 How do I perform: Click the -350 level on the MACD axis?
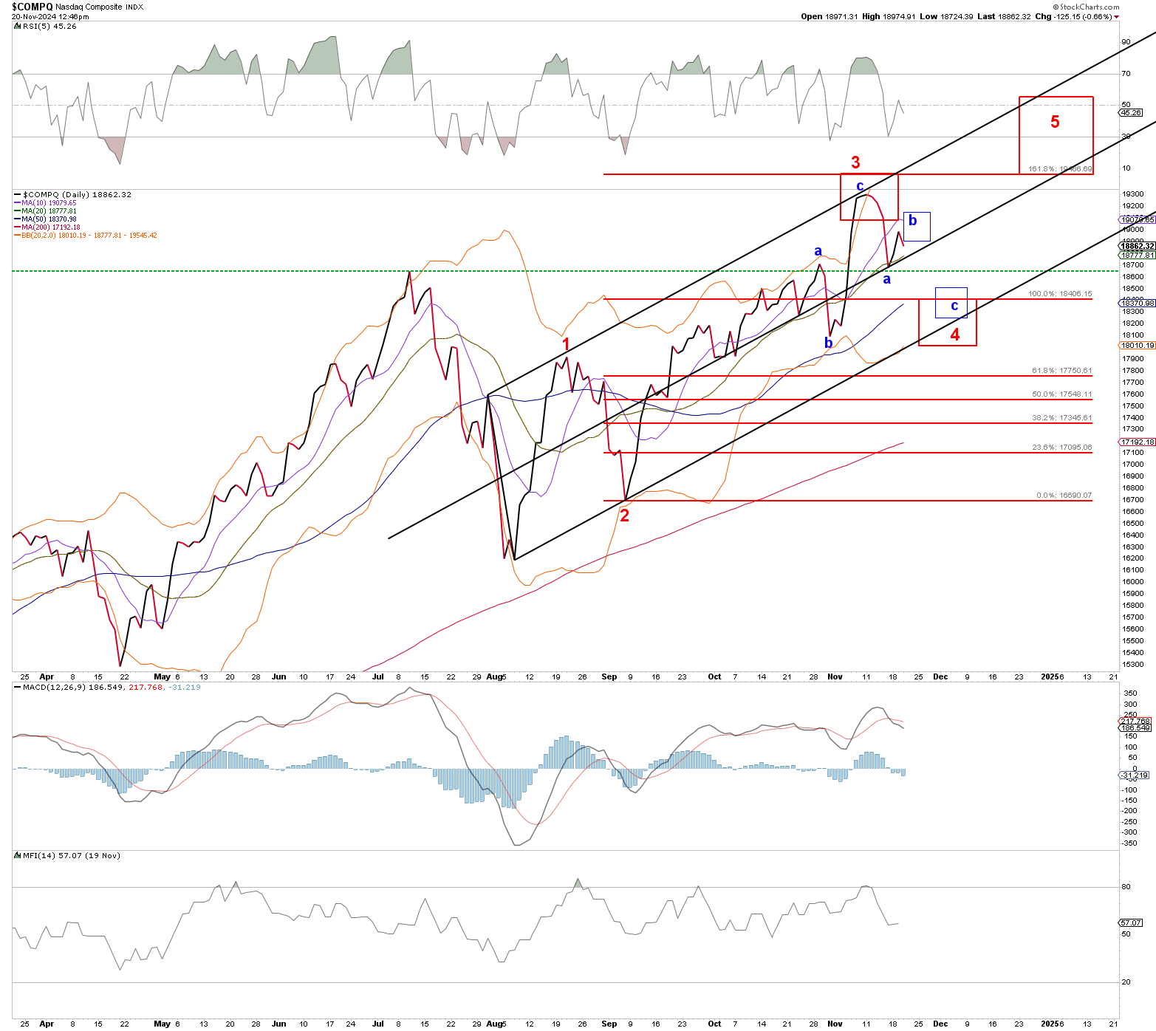(x=1130, y=843)
